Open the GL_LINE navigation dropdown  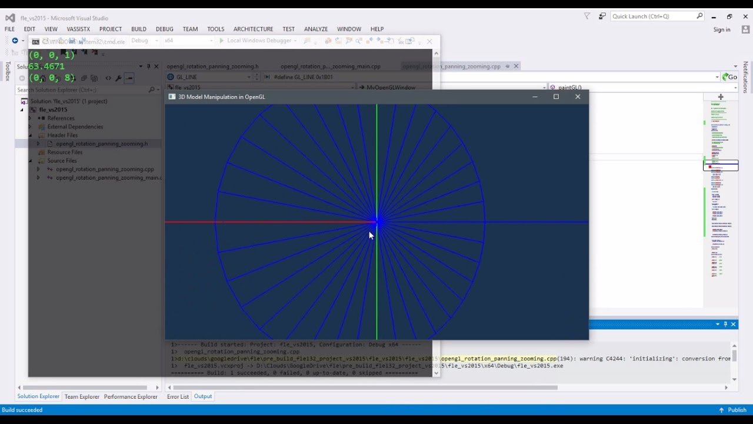click(x=249, y=77)
